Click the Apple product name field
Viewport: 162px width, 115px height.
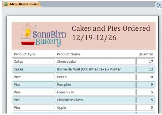coord(96,107)
